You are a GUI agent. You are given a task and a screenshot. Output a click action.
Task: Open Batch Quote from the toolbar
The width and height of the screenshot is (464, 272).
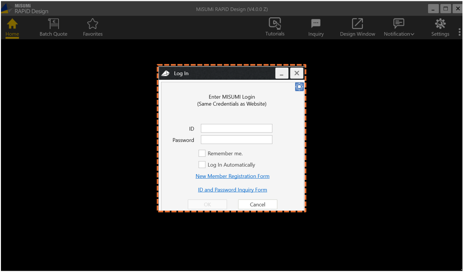(53, 24)
